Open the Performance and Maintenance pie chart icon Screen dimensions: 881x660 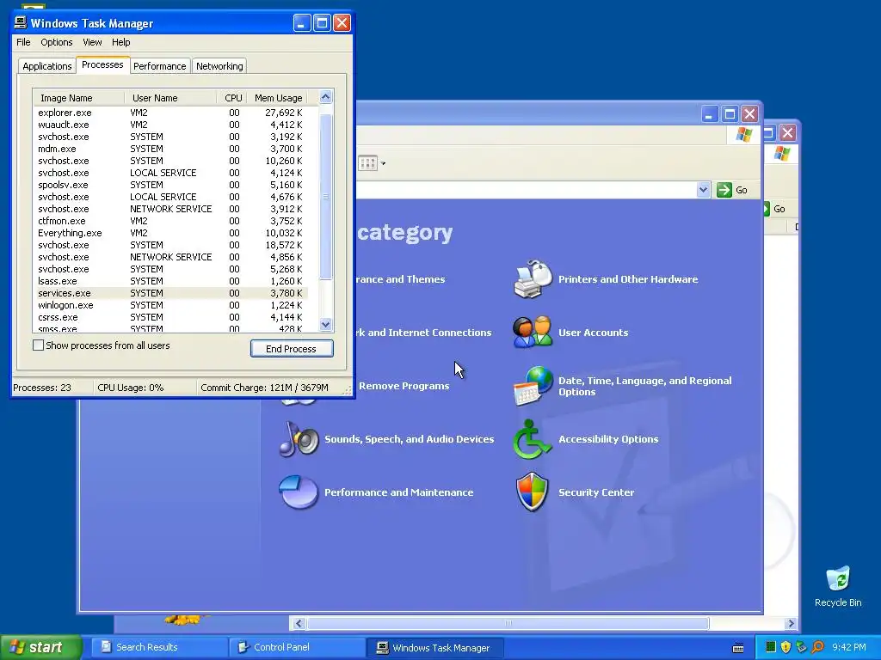click(x=299, y=492)
